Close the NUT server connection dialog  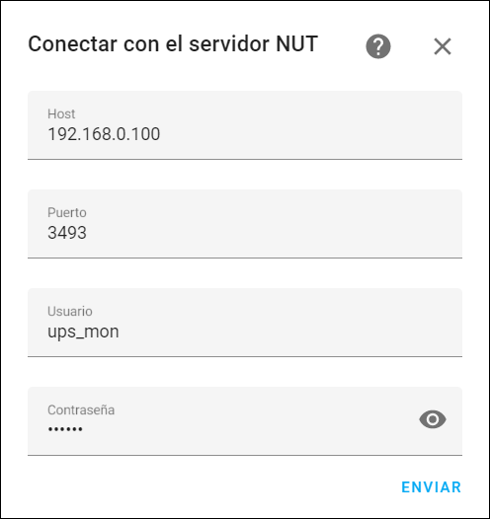pos(443,46)
